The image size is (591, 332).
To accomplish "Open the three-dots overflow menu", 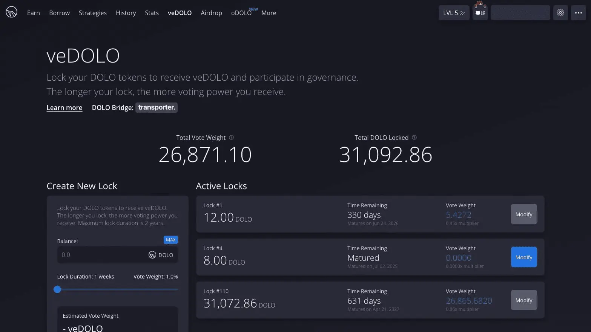I will coord(578,13).
